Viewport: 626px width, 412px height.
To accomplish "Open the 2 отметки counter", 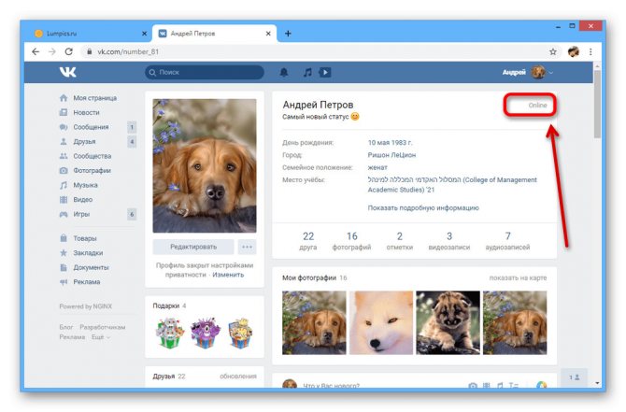I will pyautogui.click(x=400, y=241).
